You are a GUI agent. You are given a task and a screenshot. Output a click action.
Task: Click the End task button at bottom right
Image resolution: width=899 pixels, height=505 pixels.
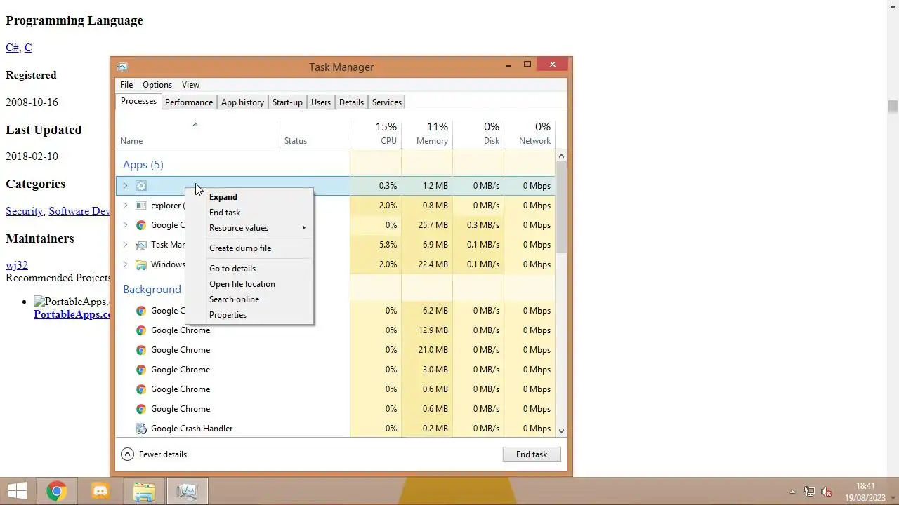532,454
